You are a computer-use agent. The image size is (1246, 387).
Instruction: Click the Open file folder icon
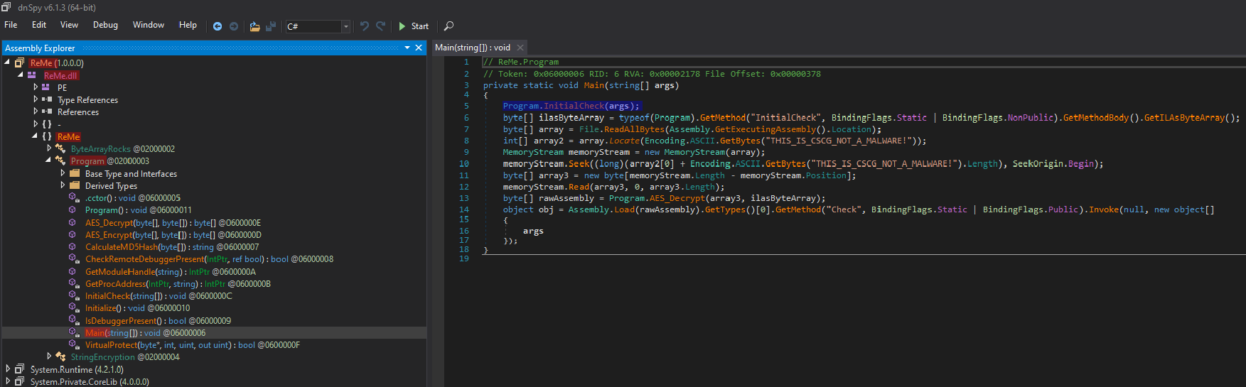point(254,26)
